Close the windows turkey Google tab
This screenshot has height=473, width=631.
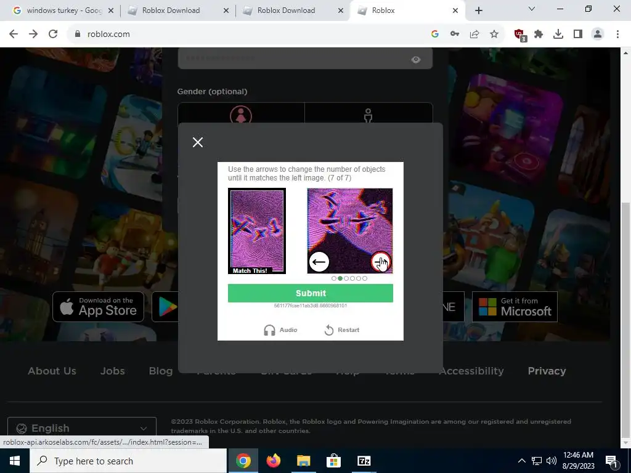(x=111, y=11)
